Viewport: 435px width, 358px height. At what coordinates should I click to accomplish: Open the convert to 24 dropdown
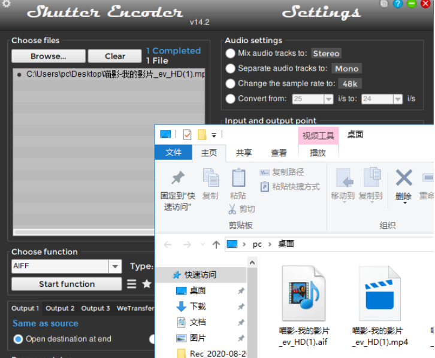point(398,99)
